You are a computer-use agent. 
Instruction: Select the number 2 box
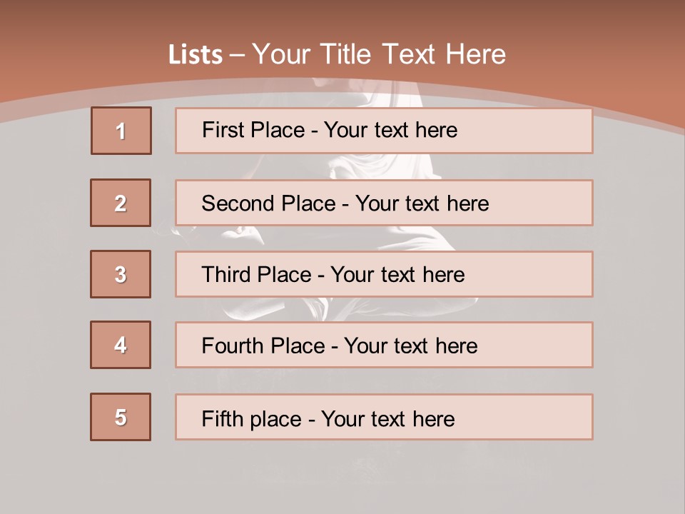tap(121, 203)
